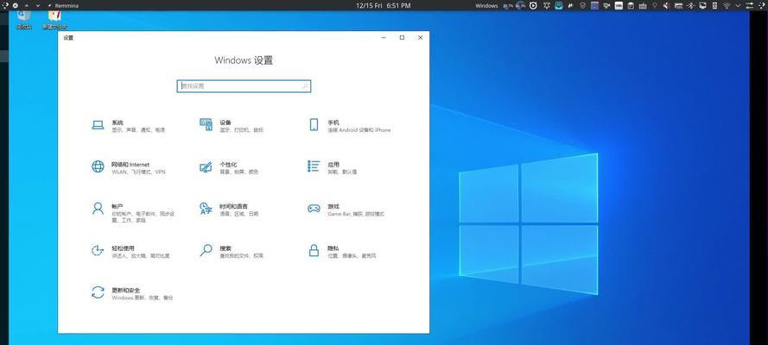Click the down chevron beside Remmina title

coord(38,5)
